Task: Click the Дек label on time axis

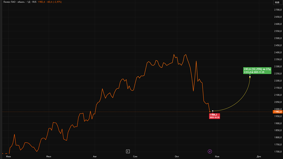Action: [x=259, y=156]
